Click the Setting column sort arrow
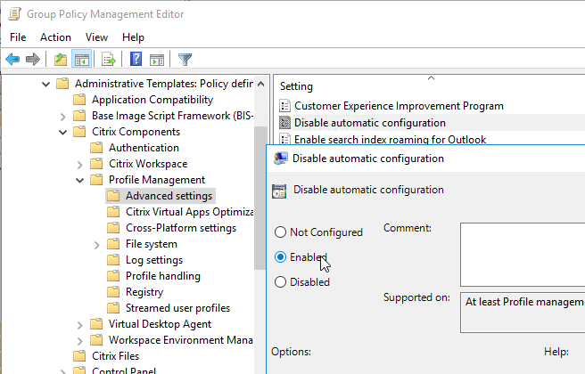 coord(431,77)
